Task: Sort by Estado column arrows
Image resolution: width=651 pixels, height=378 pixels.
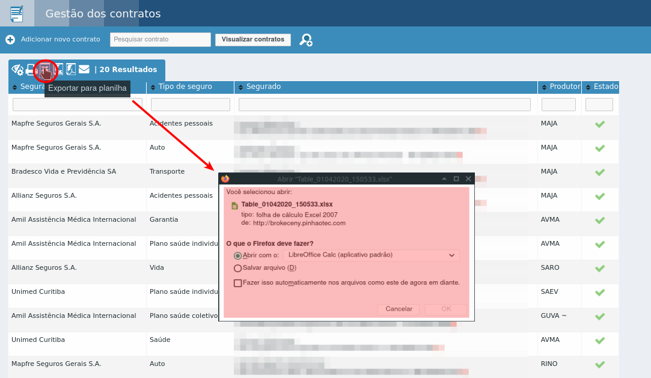Action: [x=588, y=87]
